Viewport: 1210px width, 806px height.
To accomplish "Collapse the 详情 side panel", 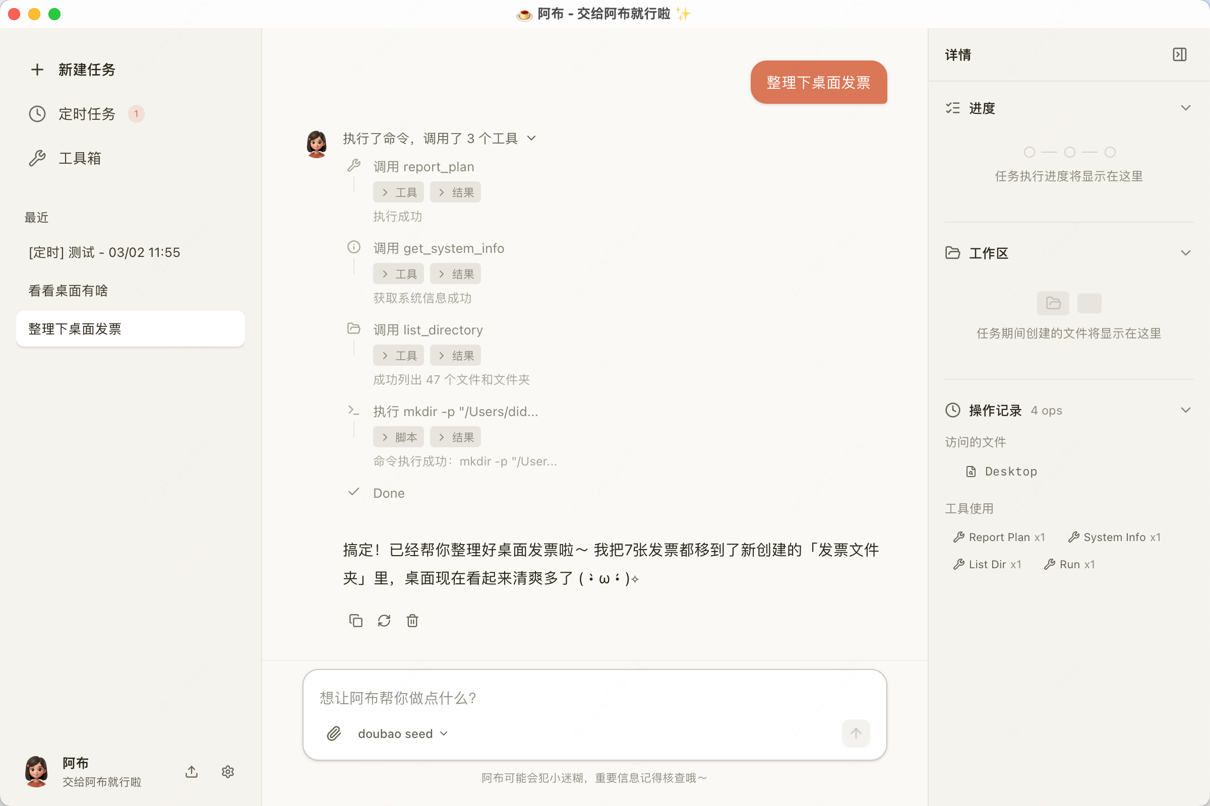I will (1180, 54).
